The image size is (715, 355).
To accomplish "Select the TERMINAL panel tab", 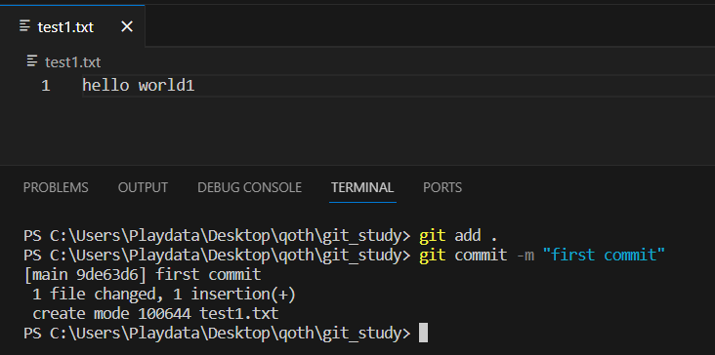I will point(362,187).
